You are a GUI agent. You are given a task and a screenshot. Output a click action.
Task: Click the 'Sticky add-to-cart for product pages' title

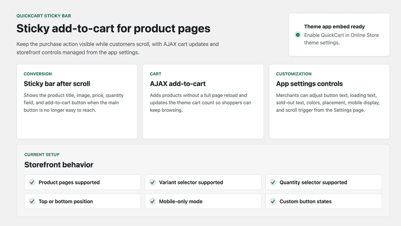click(x=113, y=29)
